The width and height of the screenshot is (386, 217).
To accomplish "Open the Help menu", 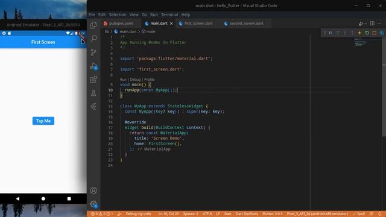I will tap(185, 14).
